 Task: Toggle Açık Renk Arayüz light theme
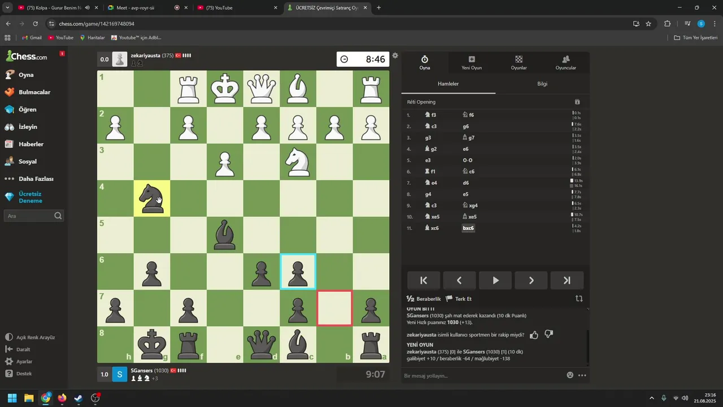coord(34,337)
